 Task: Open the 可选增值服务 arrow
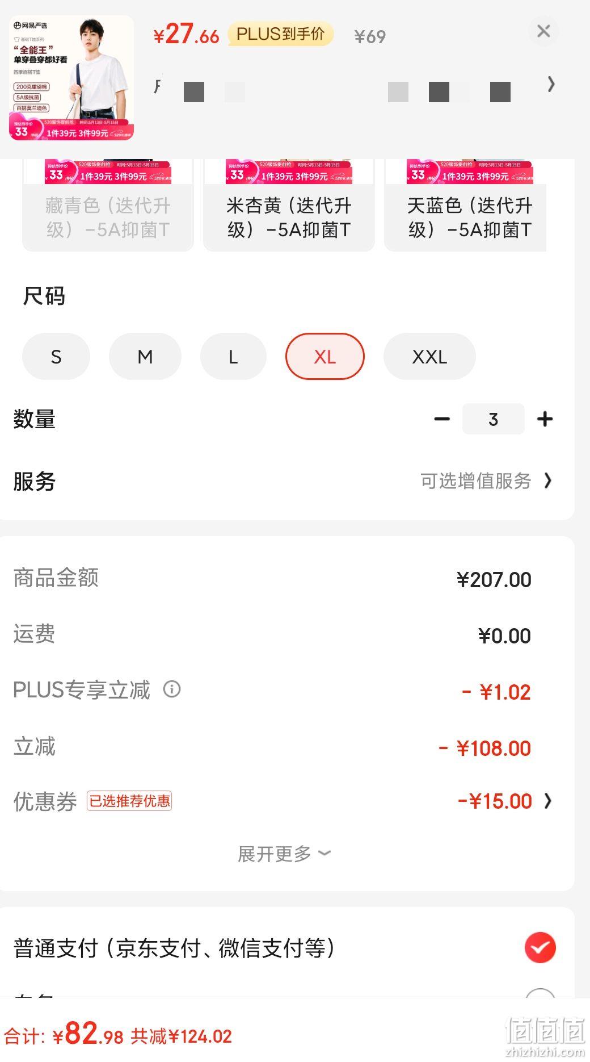coord(547,480)
